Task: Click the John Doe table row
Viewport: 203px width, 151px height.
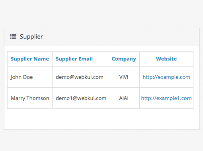Action: [100, 77]
